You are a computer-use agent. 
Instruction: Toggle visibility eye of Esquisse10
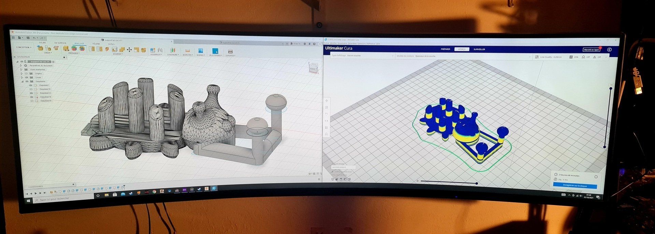pyautogui.click(x=31, y=89)
